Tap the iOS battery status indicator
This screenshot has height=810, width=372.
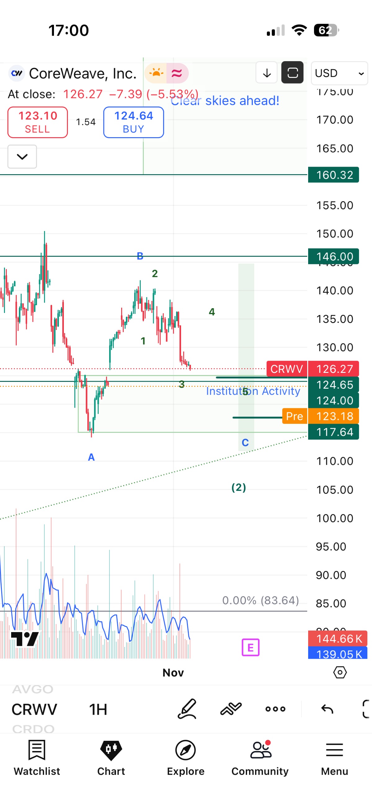pyautogui.click(x=326, y=30)
